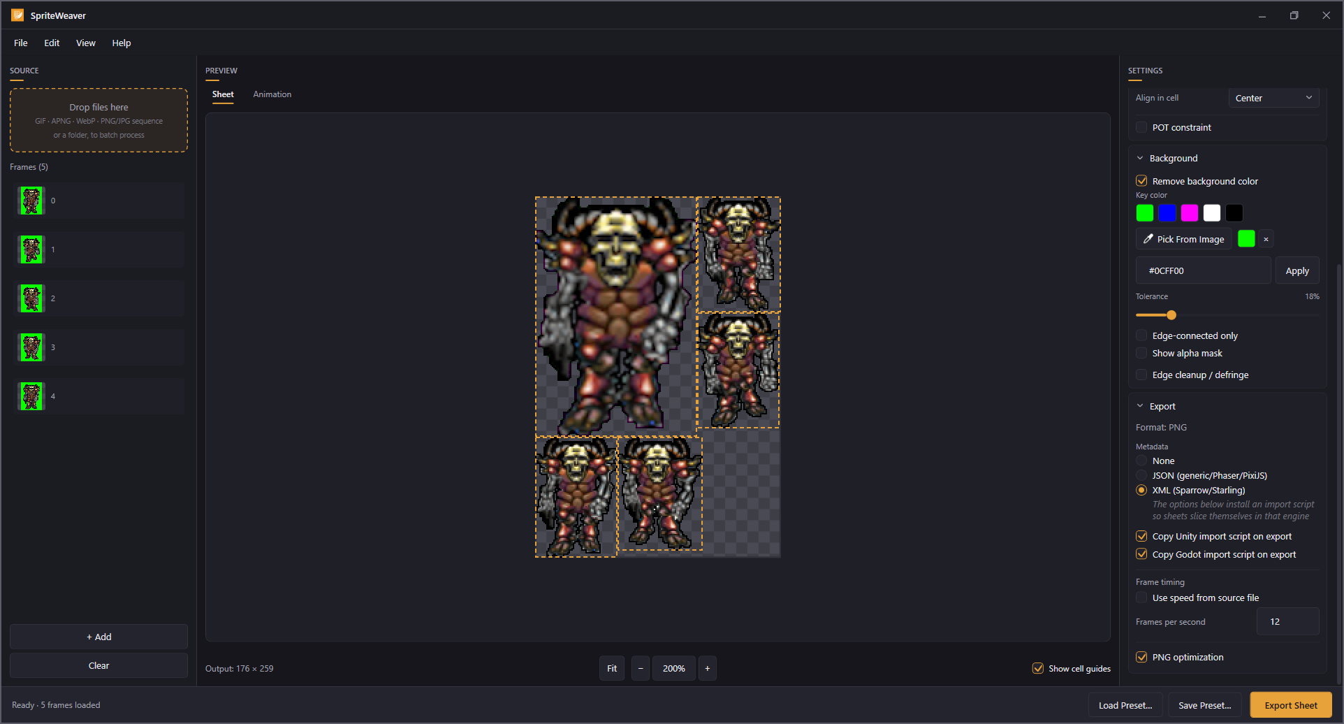Viewport: 1344px width, 724px height.
Task: Switch to the Sheet preview tab
Action: click(223, 94)
